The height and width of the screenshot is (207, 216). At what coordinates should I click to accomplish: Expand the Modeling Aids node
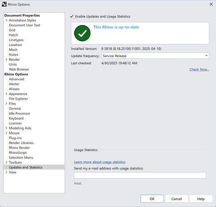pos(6,128)
